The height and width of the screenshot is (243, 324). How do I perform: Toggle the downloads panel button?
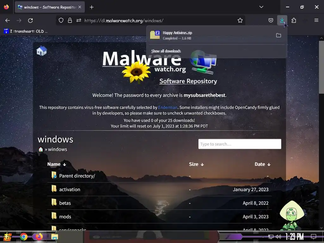[x=282, y=20]
